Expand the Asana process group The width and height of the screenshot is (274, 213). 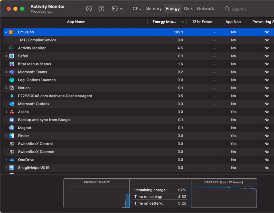(6, 112)
